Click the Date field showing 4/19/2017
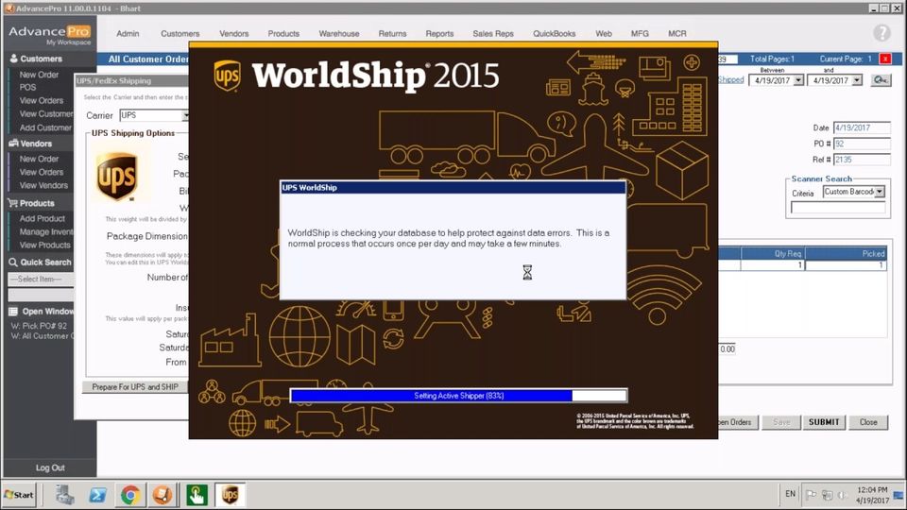 click(x=862, y=127)
